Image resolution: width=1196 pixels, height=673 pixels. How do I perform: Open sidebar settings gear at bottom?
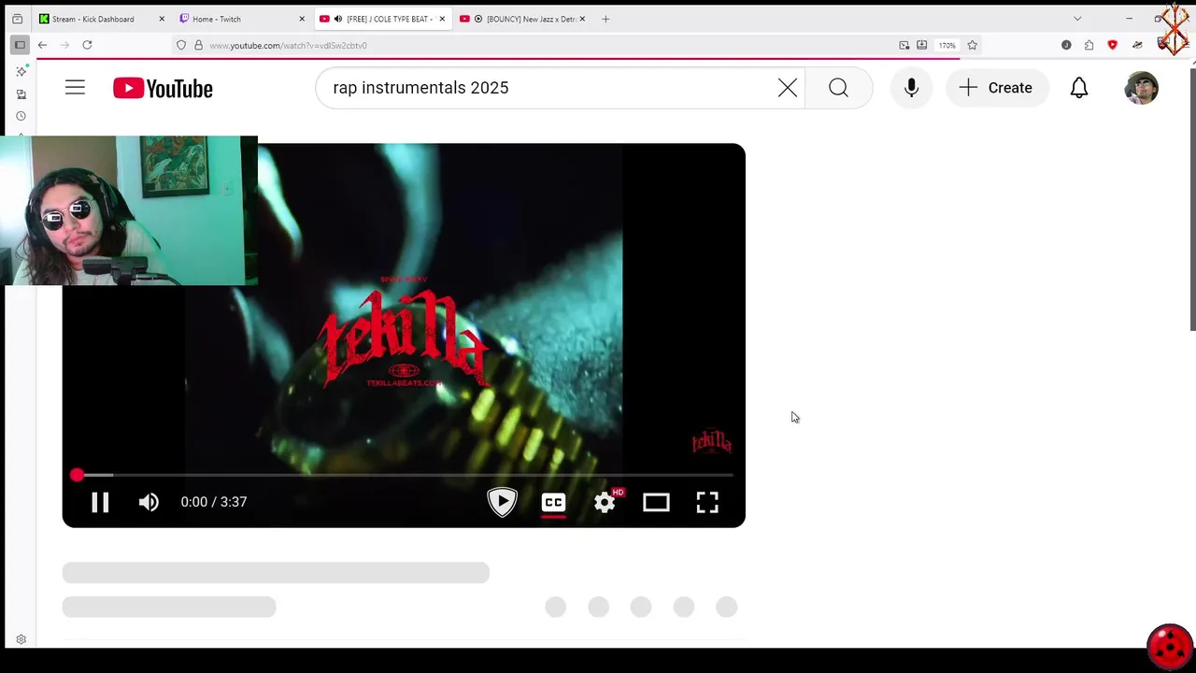tap(21, 639)
